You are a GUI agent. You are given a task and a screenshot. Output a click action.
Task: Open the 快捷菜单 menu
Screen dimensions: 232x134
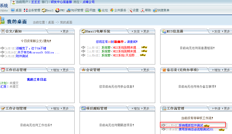tap(163, 10)
